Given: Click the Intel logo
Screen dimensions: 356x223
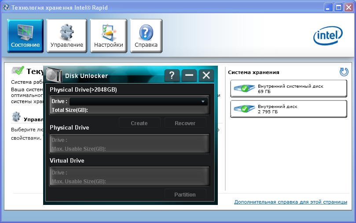Looking at the screenshot, I should pyautogui.click(x=328, y=36).
